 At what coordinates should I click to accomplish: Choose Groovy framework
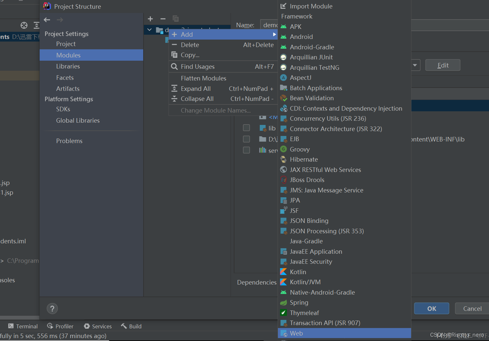tap(345, 149)
